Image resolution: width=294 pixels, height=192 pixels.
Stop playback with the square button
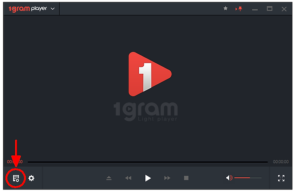pyautogui.click(x=186, y=178)
